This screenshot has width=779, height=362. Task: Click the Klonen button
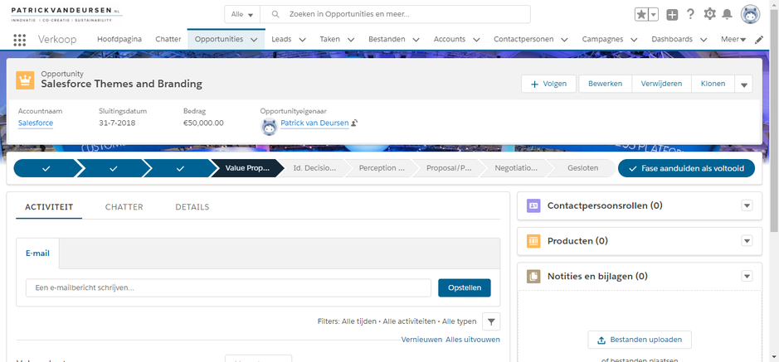[713, 84]
